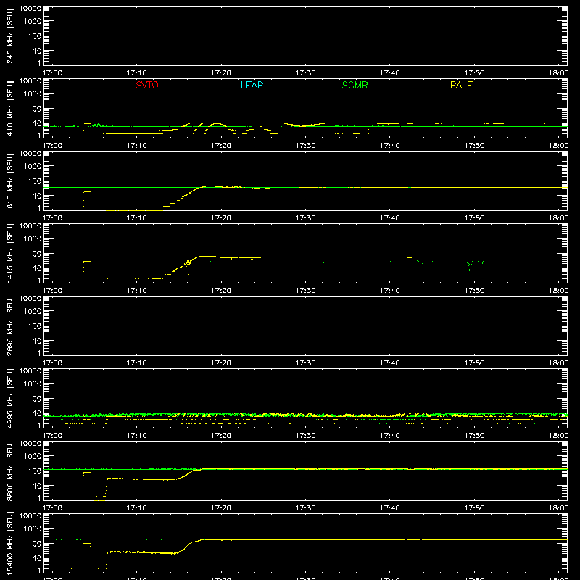Click the yellow PALE station legend label
The width and height of the screenshot is (580, 580).
[x=461, y=85]
